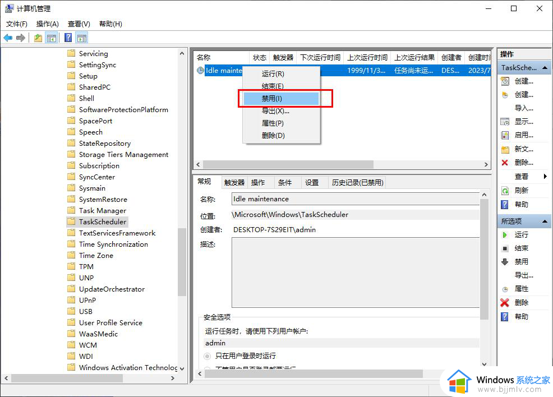Click the 名称 field containing Idle maintenance

pyautogui.click(x=356, y=199)
